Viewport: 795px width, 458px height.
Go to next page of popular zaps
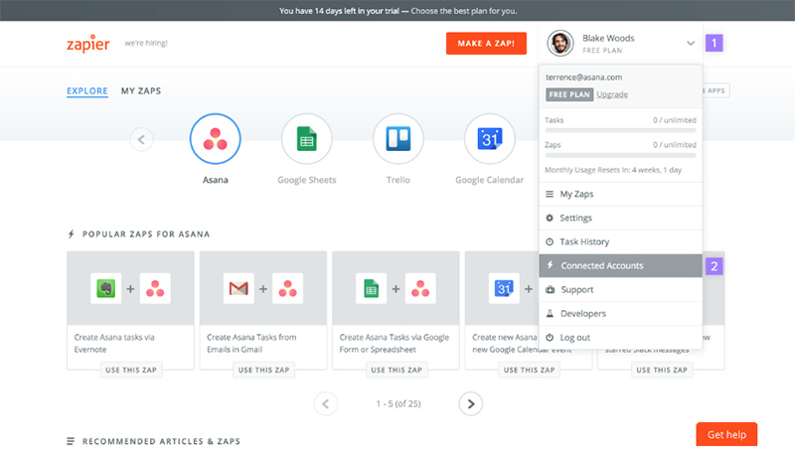(471, 403)
